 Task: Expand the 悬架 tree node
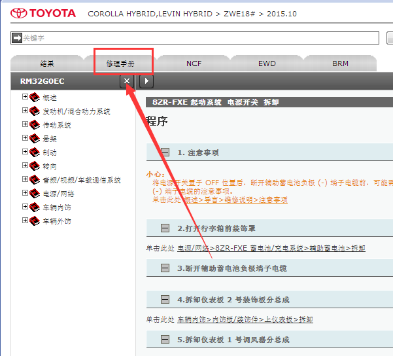[x=25, y=137]
